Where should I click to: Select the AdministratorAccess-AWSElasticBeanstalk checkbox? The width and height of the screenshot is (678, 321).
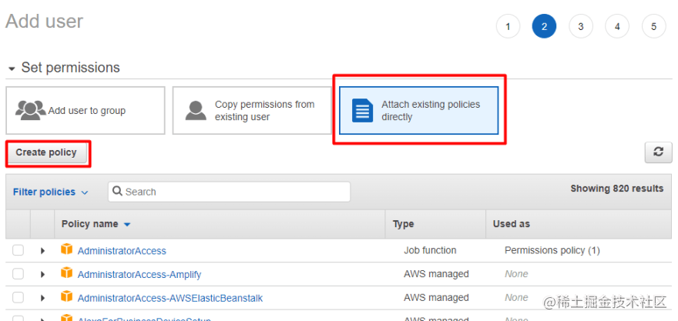click(x=18, y=297)
